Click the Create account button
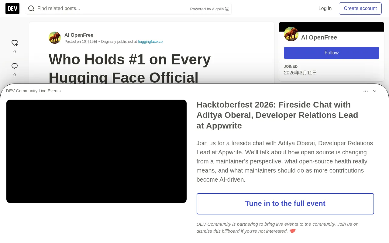This screenshot has width=389, height=243. pyautogui.click(x=360, y=9)
